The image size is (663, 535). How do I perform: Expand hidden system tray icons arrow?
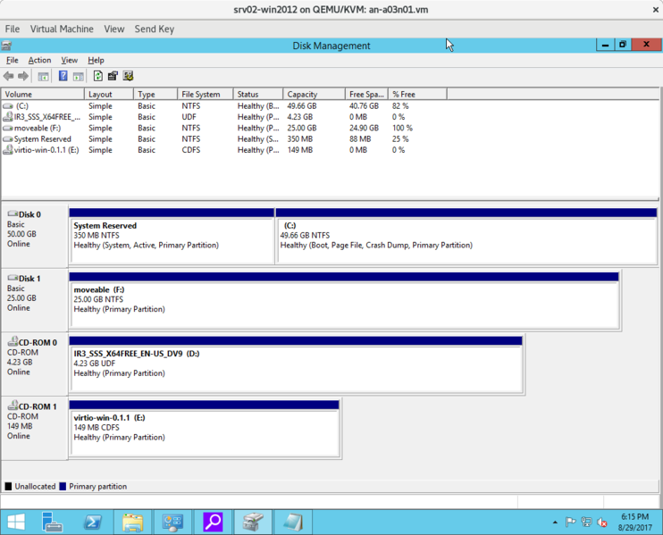click(555, 522)
